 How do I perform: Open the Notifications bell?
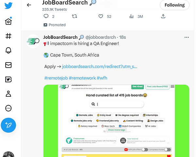click(8, 50)
